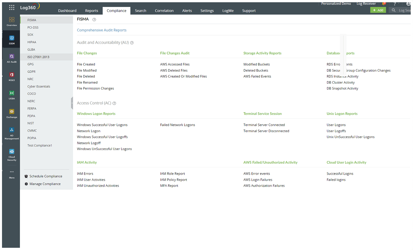413x250 pixels.
Task: Launch the M365 module
Action: pyautogui.click(x=11, y=75)
